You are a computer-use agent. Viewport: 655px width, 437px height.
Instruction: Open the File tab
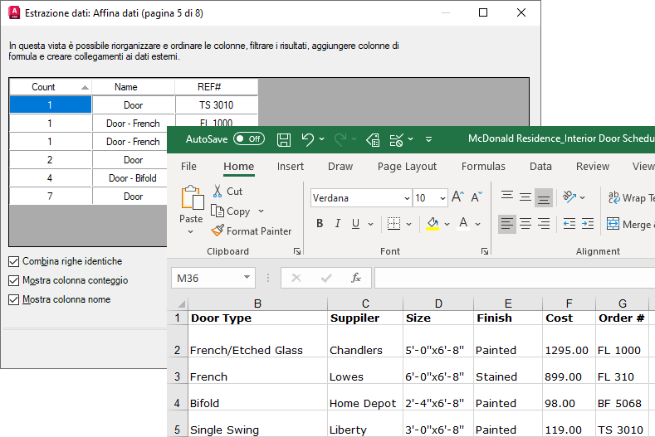click(x=188, y=166)
